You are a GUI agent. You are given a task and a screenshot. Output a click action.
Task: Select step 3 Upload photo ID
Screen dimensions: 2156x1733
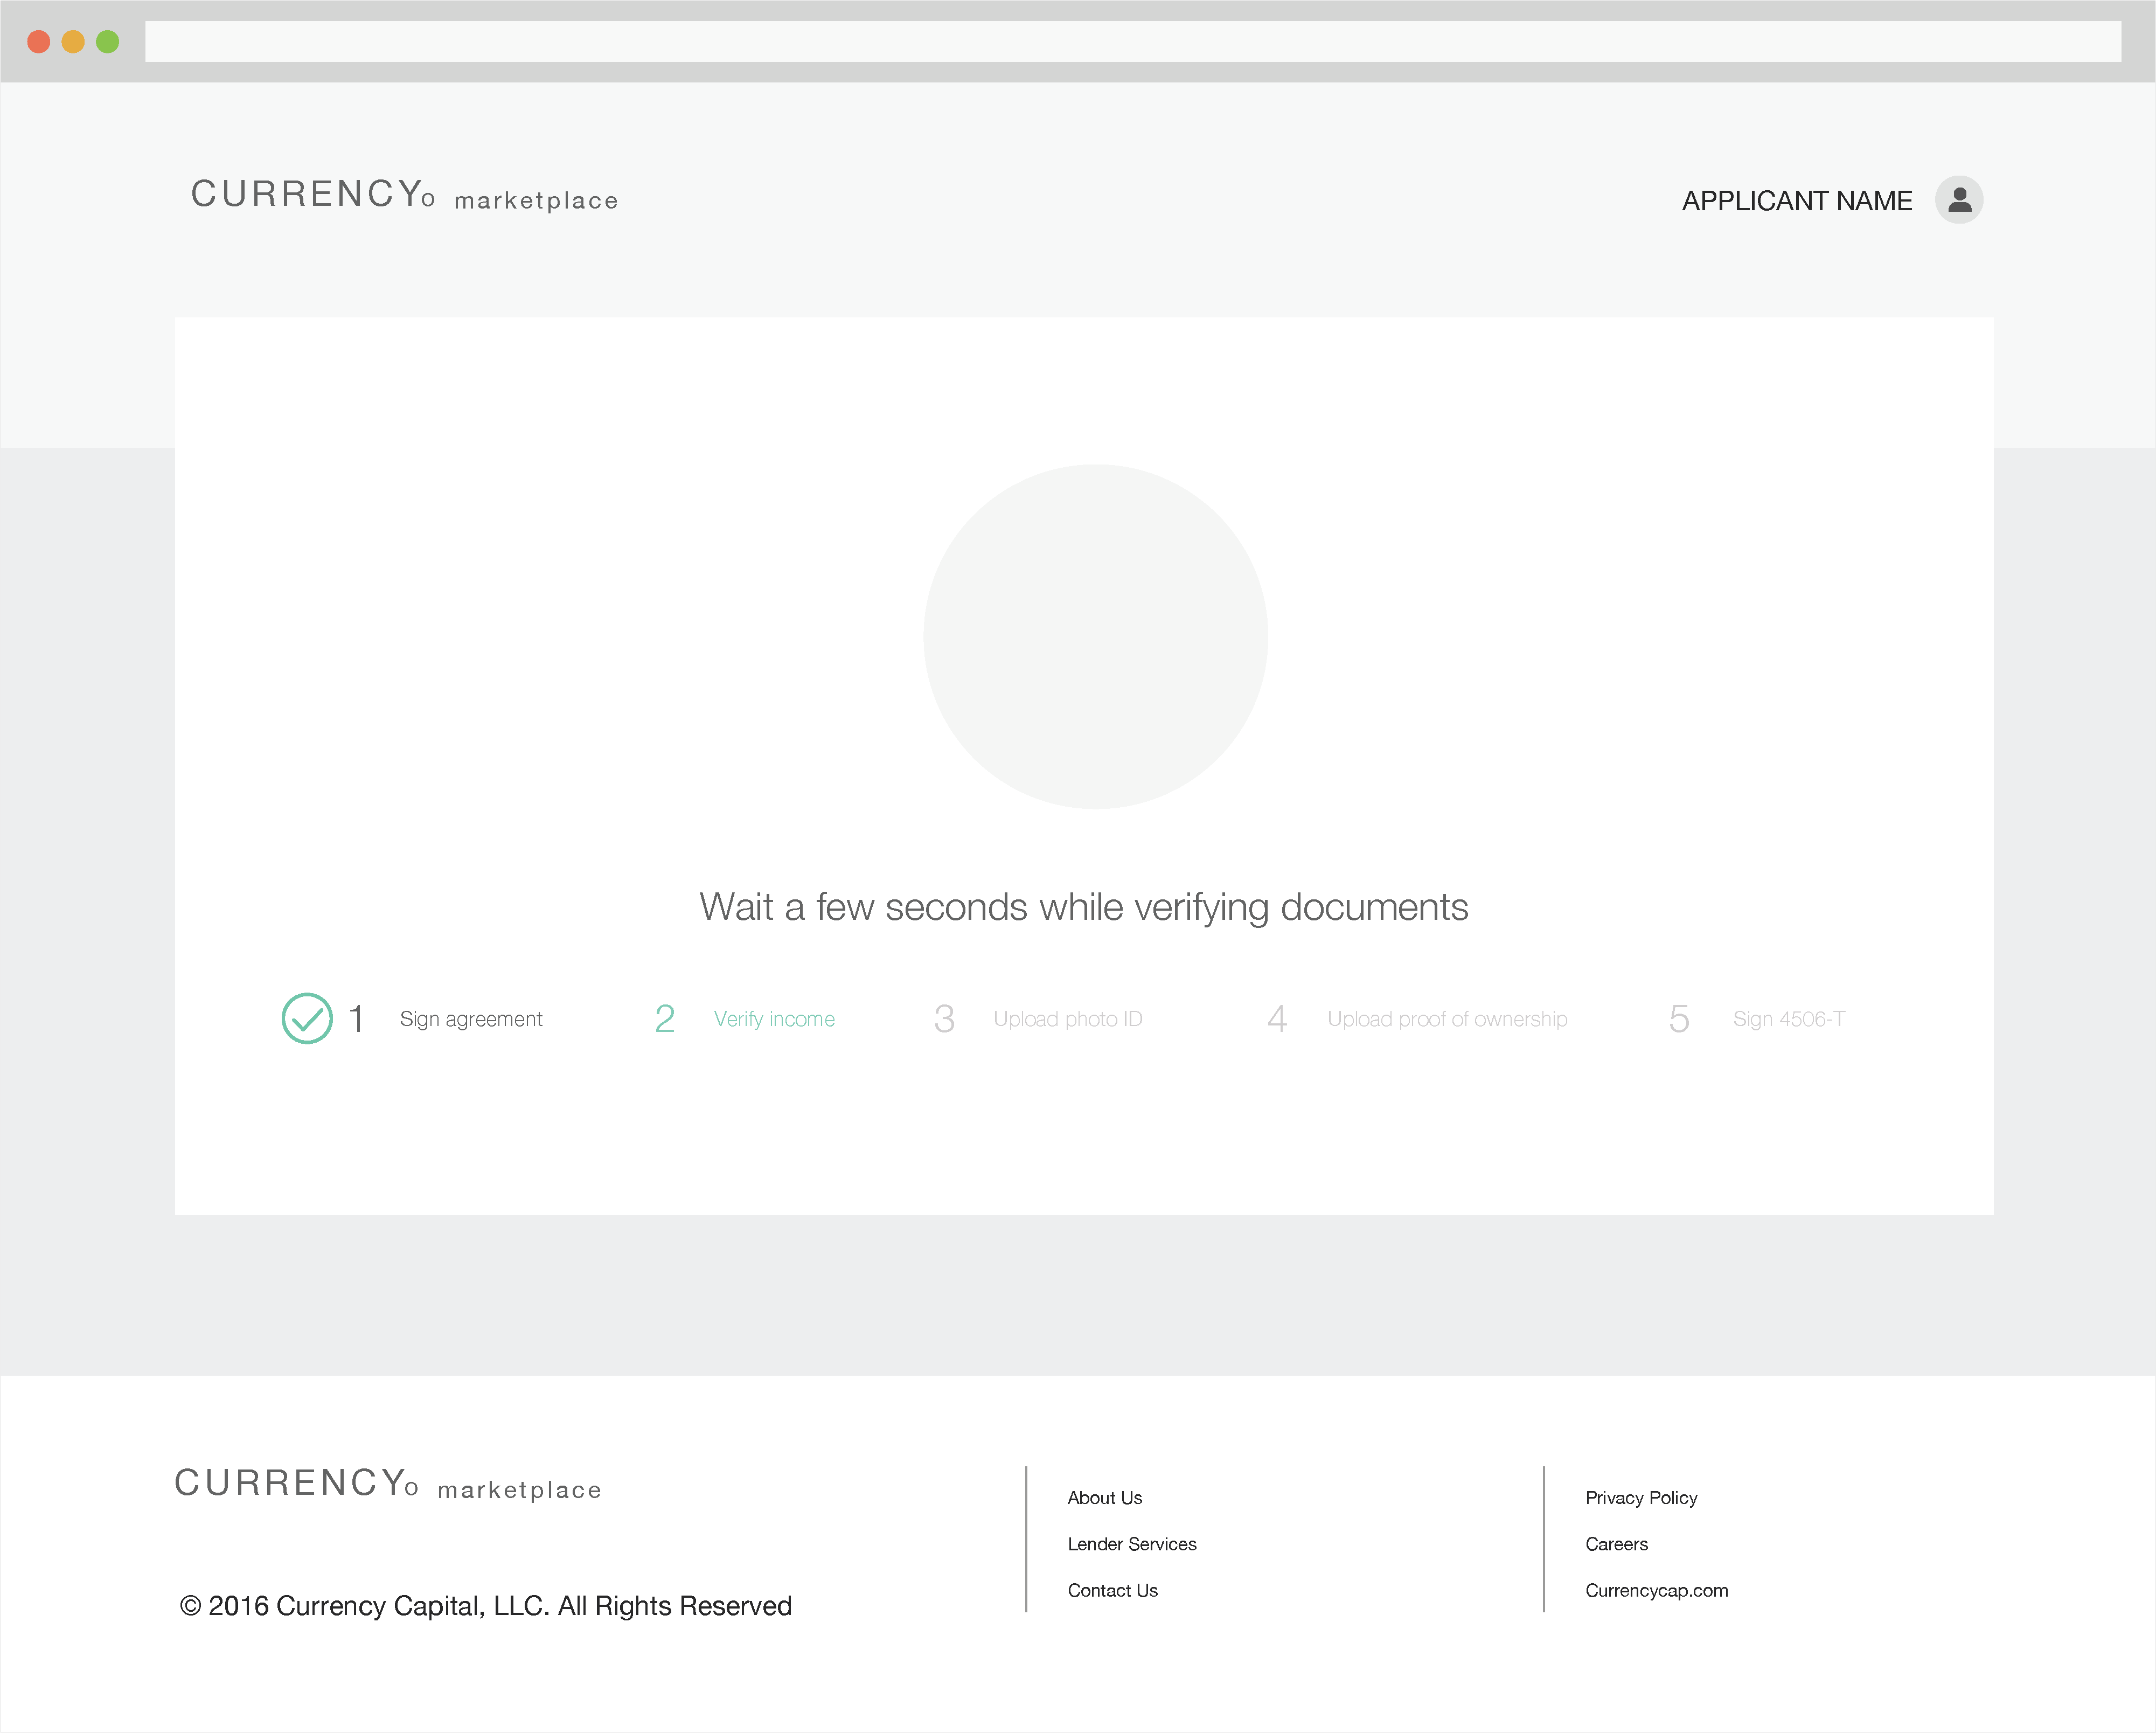coord(1066,1018)
